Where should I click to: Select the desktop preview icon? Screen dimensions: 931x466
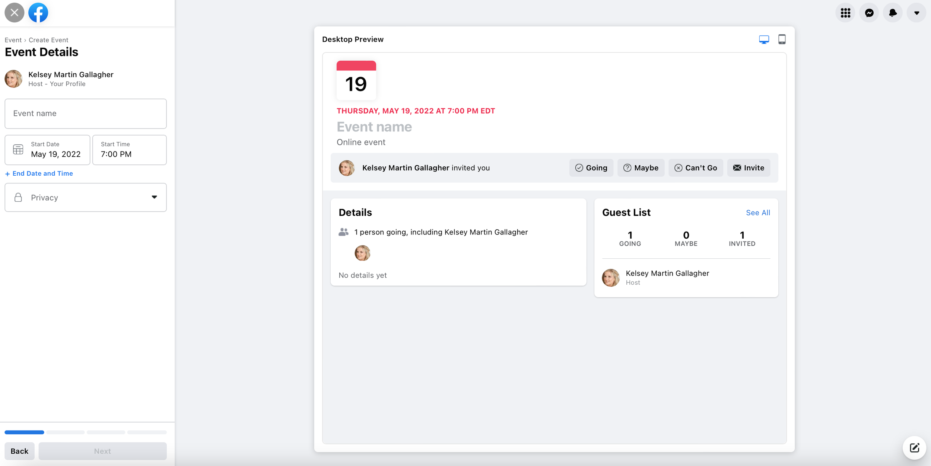(763, 39)
